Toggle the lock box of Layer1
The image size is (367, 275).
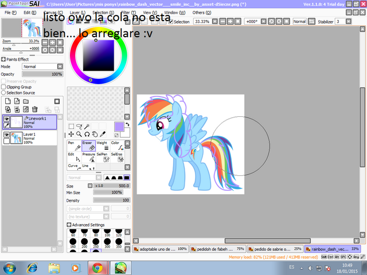[6, 141]
